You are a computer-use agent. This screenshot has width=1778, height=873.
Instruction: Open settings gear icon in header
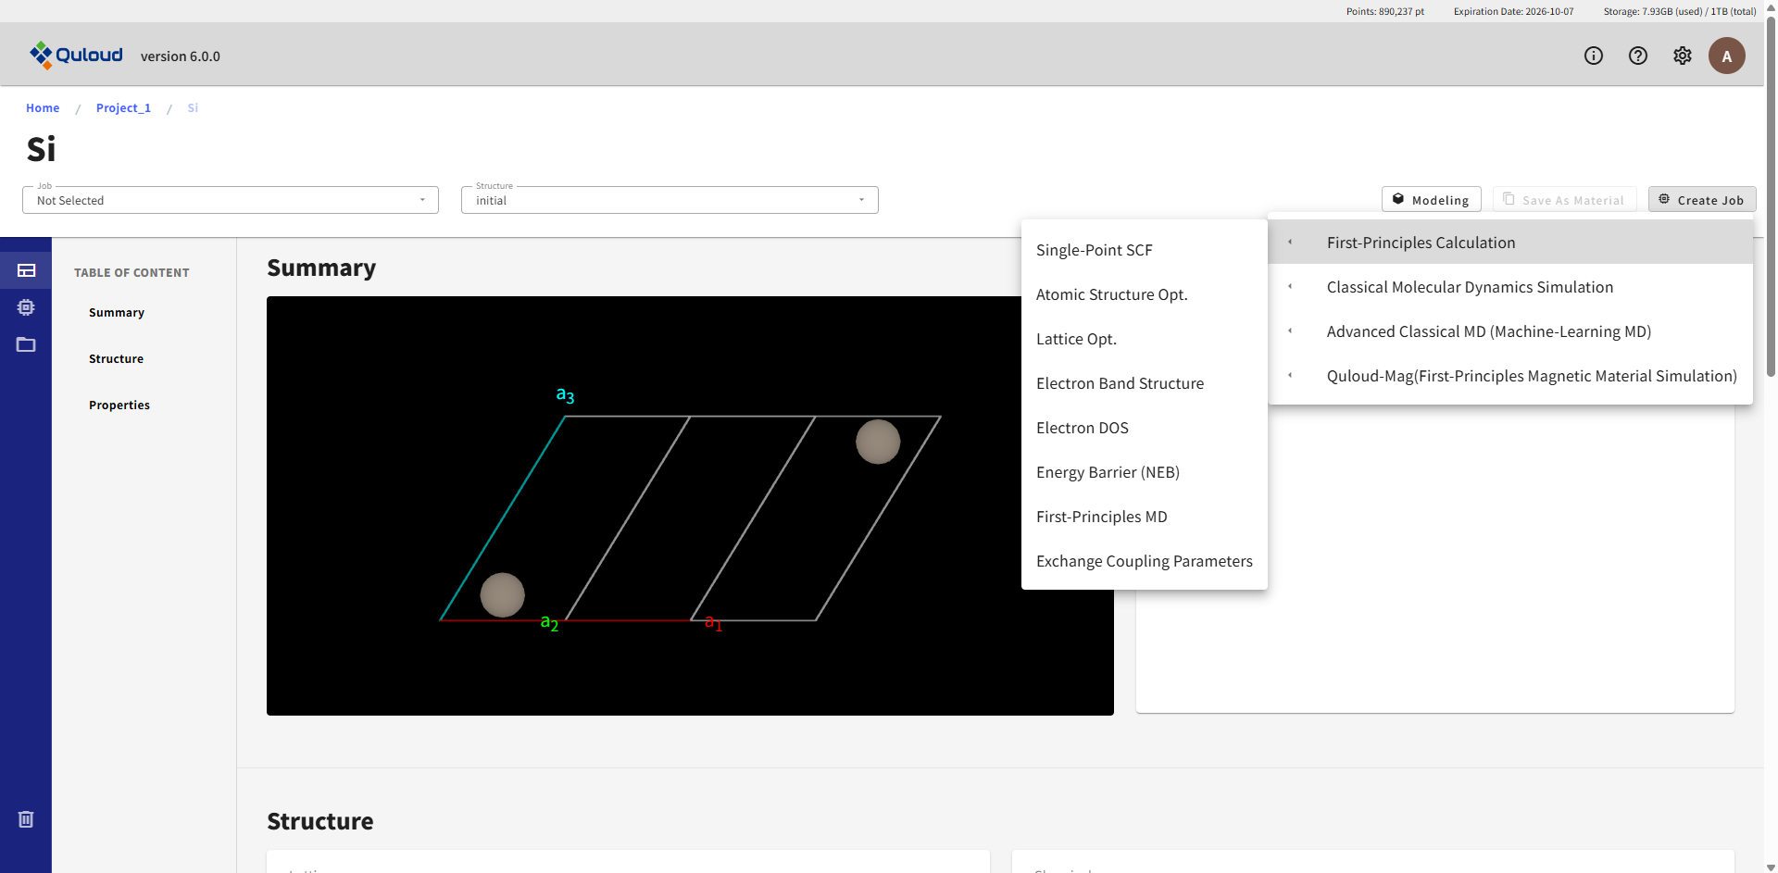(x=1682, y=56)
